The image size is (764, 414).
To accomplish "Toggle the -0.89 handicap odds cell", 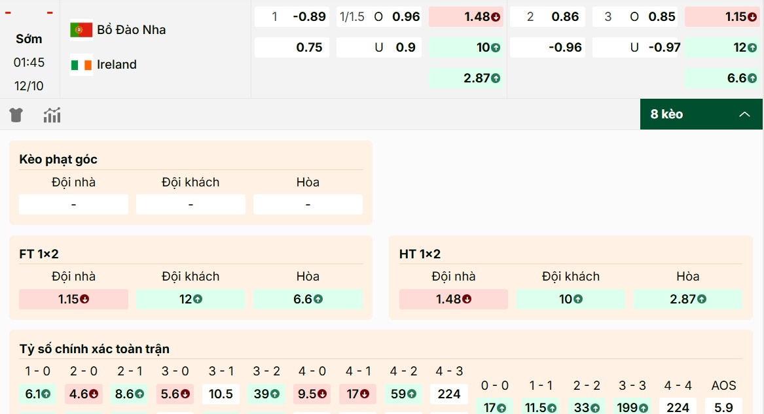I will pyautogui.click(x=291, y=17).
